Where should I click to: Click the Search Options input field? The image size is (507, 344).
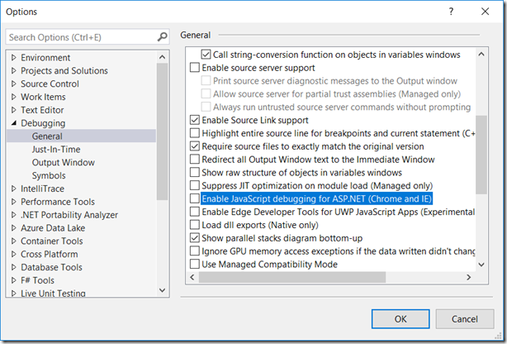point(80,37)
